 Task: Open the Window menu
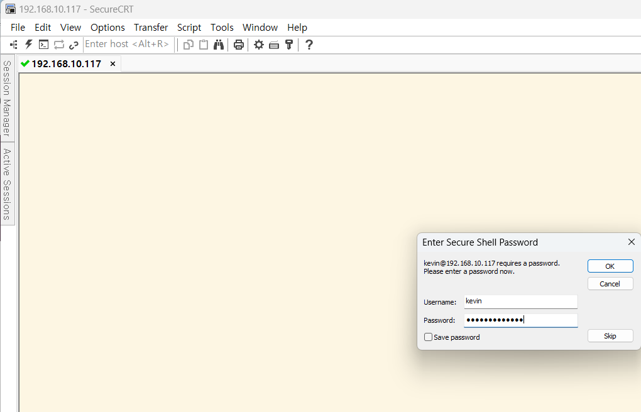260,28
